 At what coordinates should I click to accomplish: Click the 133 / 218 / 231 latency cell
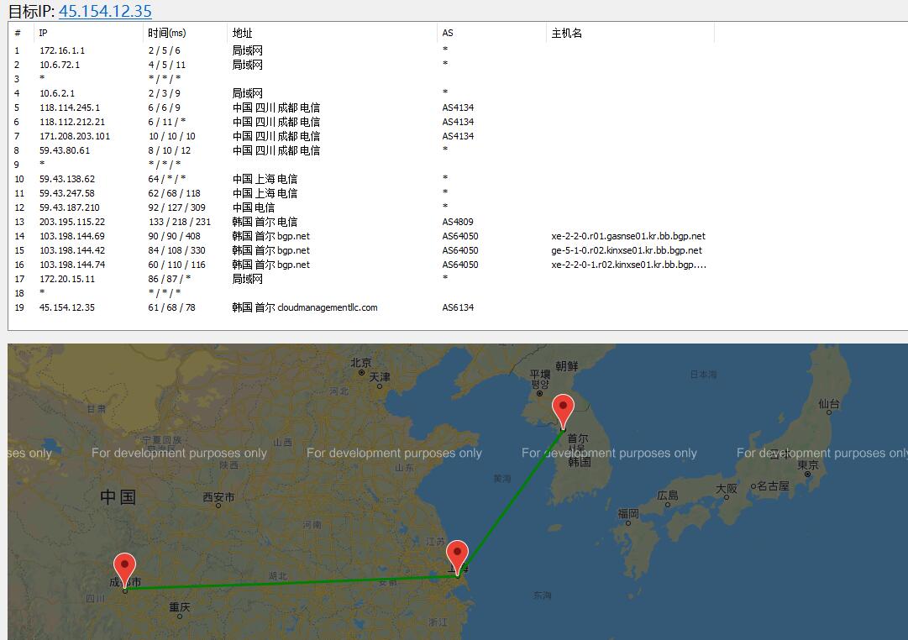tap(180, 222)
